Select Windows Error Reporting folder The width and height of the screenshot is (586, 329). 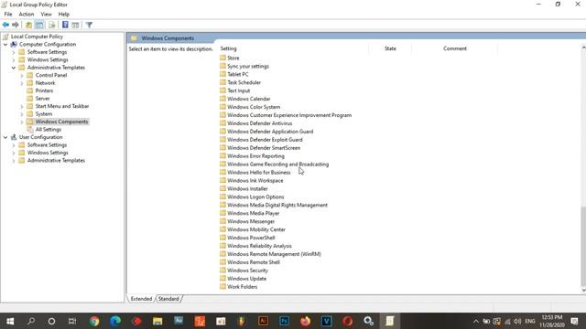point(255,156)
